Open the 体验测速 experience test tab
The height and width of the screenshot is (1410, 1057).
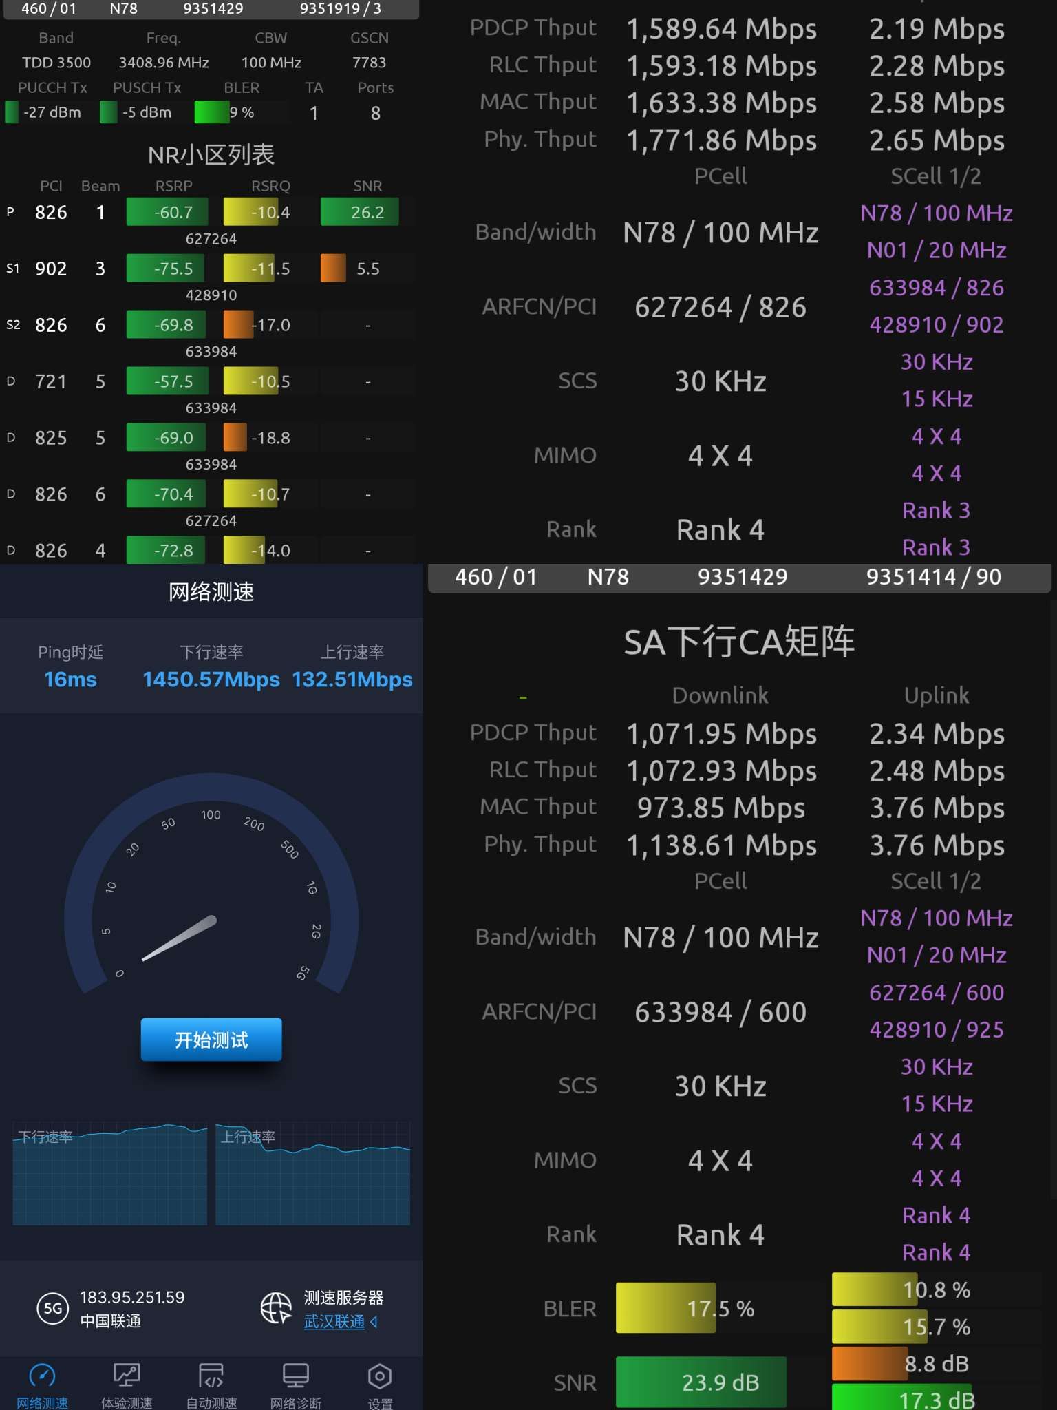coord(127,1385)
